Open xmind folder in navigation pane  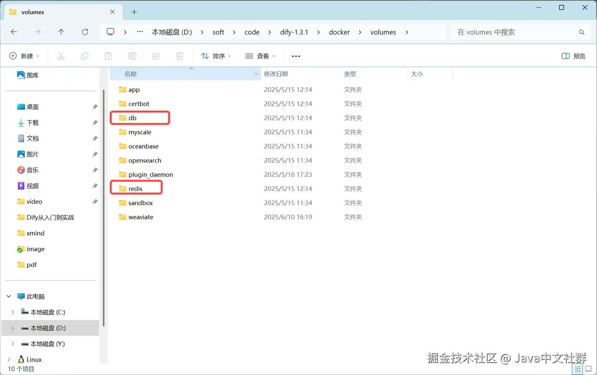(x=31, y=233)
